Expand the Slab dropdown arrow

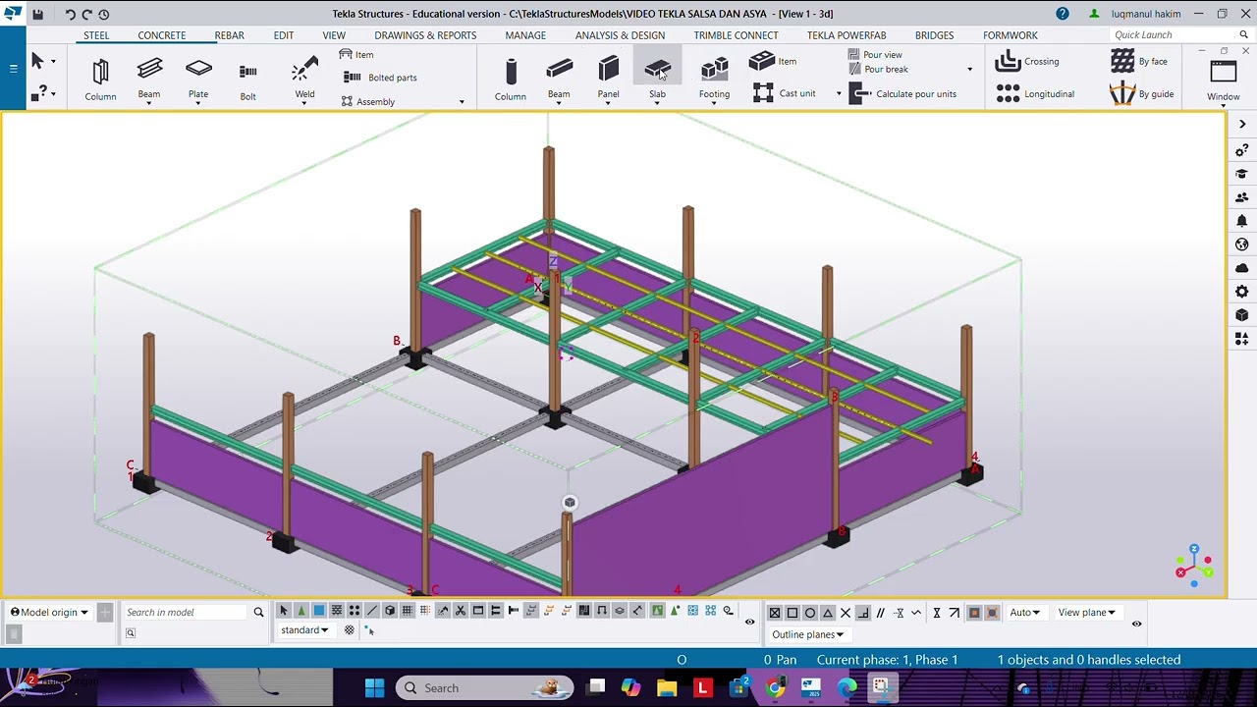pyautogui.click(x=657, y=103)
